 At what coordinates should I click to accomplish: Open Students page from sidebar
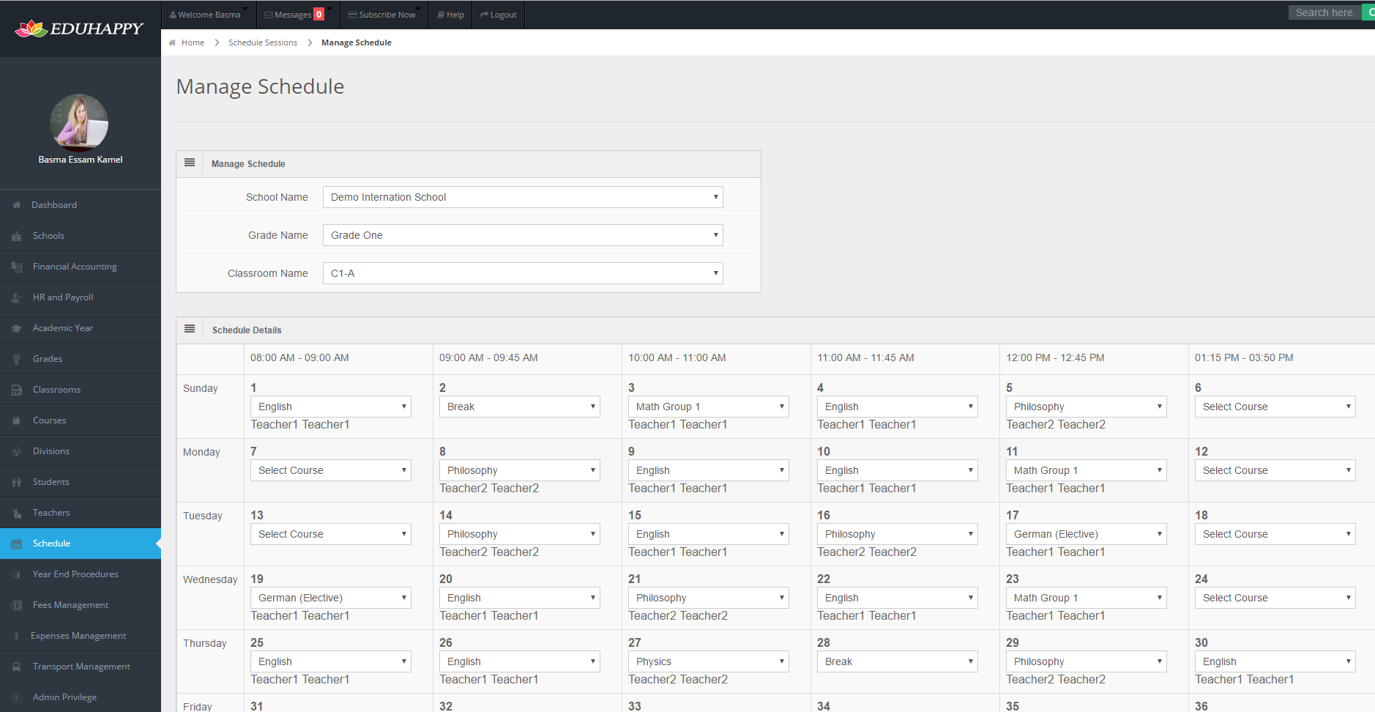[x=81, y=482]
